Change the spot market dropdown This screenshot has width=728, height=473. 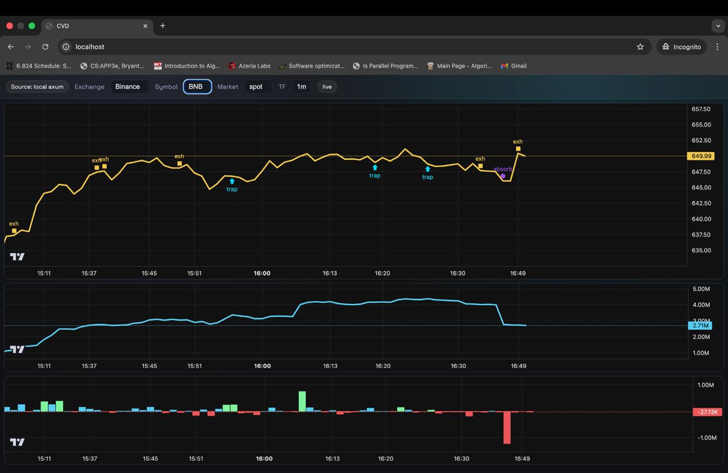[257, 87]
